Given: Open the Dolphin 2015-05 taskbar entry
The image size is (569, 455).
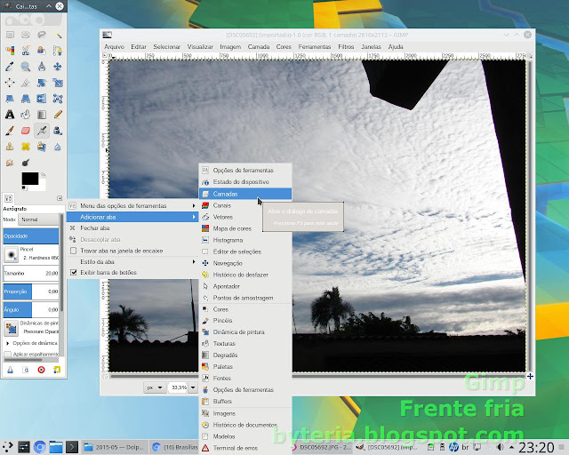Looking at the screenshot, I should (x=115, y=447).
